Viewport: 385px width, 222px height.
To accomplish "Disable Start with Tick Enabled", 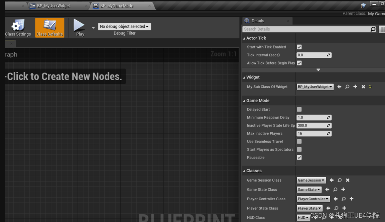I will click(299, 47).
